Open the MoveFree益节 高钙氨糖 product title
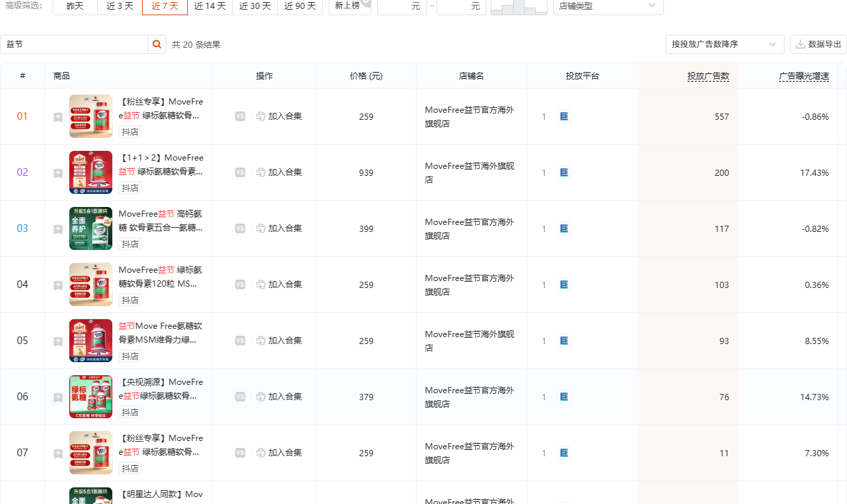 point(161,221)
